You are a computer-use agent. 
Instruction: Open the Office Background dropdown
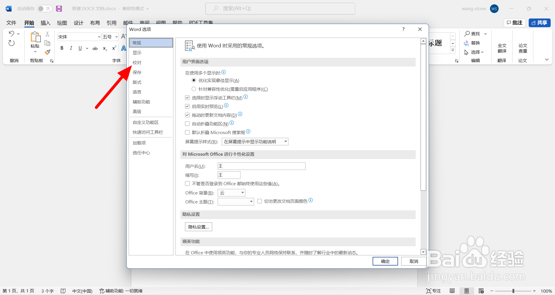(x=232, y=193)
